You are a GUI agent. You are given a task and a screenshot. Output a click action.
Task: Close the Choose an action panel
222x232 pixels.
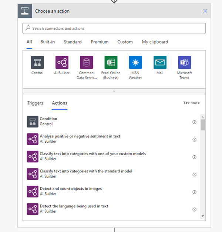205,11
